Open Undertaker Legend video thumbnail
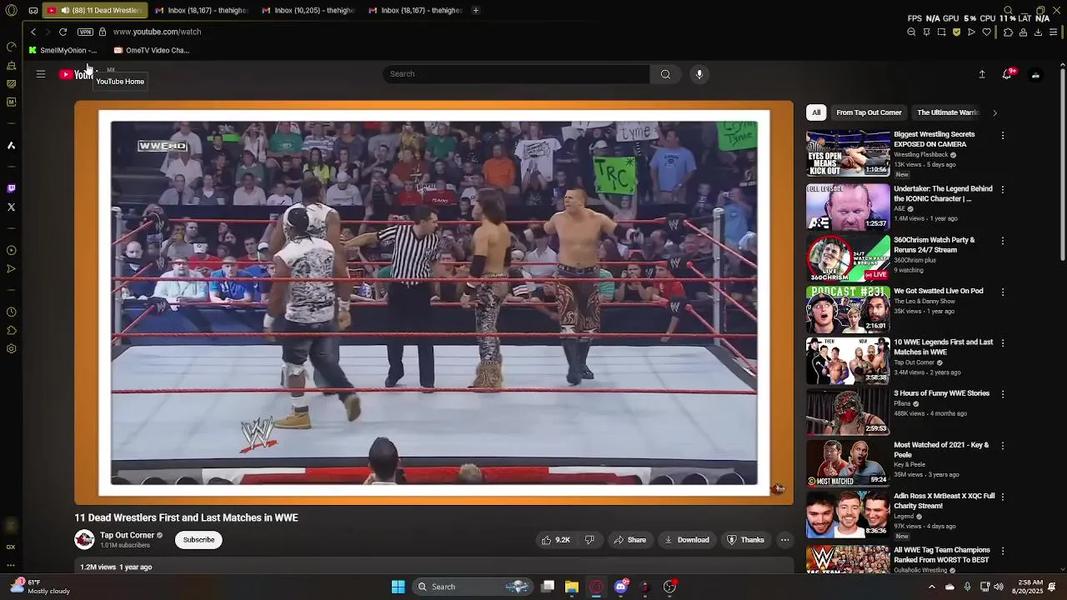Image resolution: width=1067 pixels, height=600 pixels. tap(848, 207)
